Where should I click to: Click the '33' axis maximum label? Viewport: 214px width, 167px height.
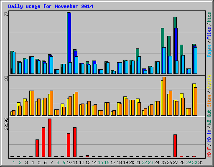(6, 78)
